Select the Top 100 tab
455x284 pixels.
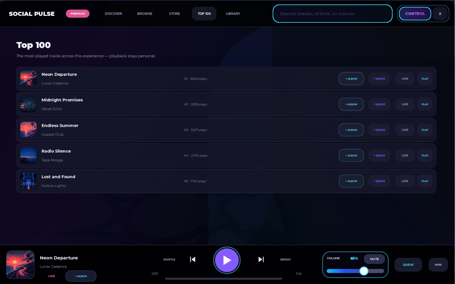204,14
